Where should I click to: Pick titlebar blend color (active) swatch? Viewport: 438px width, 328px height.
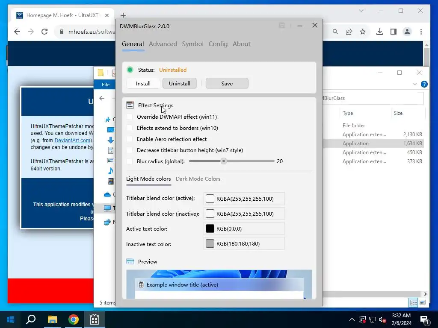(x=210, y=199)
